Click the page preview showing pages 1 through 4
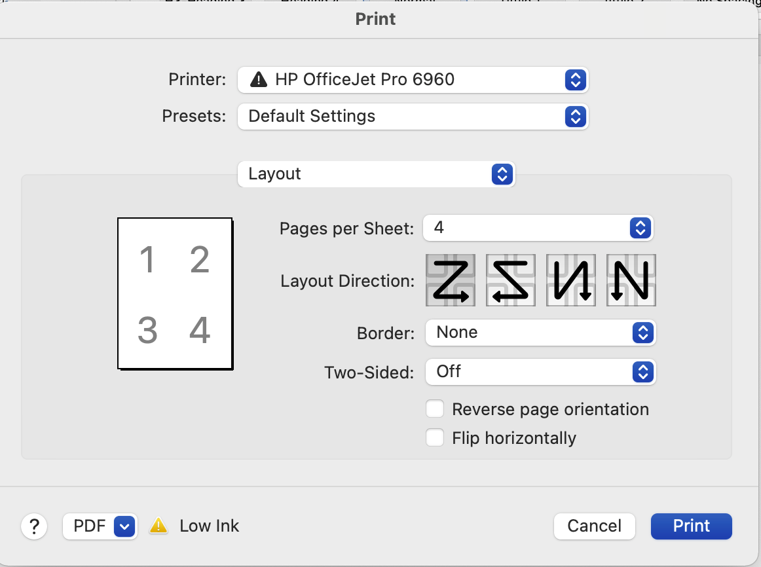Viewport: 761px width, 567px height. (x=174, y=293)
